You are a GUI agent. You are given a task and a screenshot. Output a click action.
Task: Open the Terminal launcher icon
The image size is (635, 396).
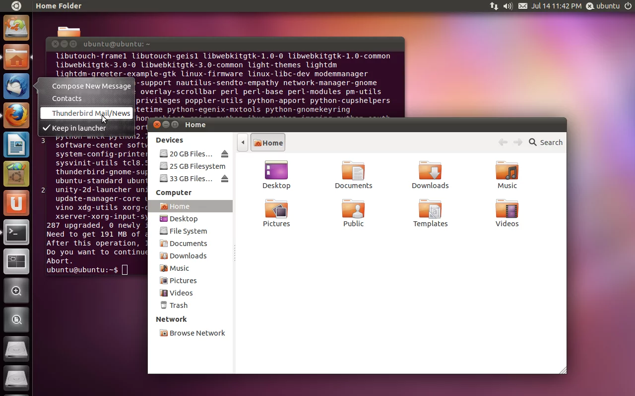coord(16,233)
